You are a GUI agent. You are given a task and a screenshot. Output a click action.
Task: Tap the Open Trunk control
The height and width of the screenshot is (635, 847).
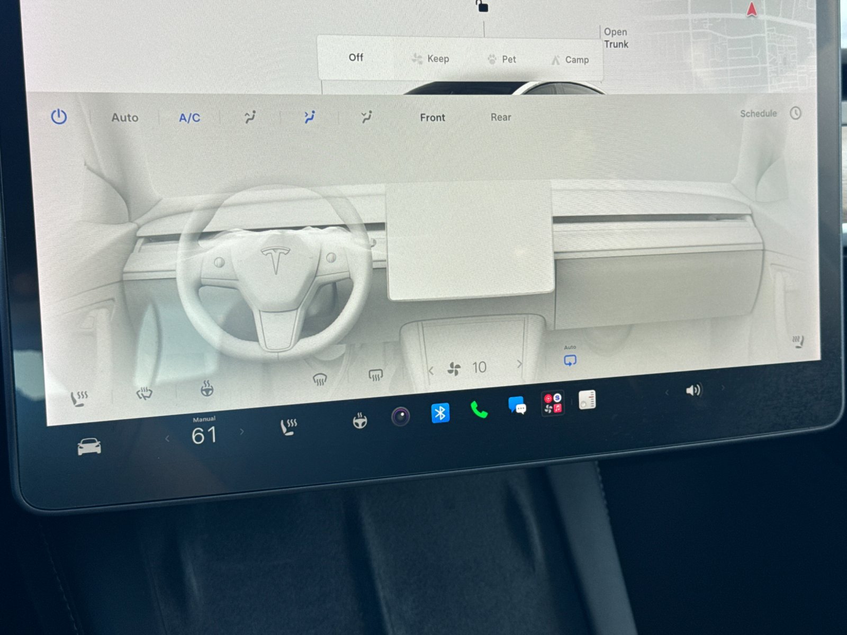616,38
